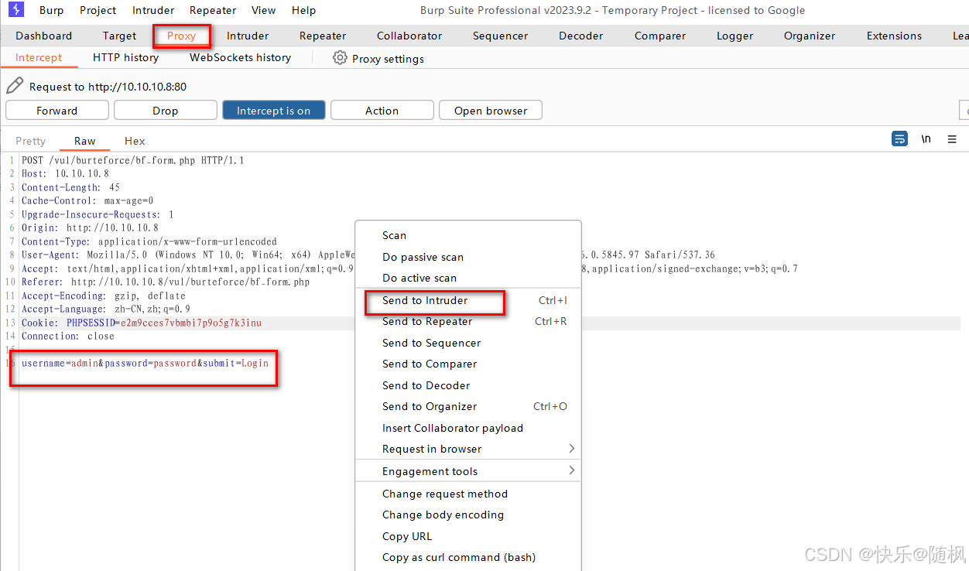Click the POST request line in editor

click(x=132, y=160)
